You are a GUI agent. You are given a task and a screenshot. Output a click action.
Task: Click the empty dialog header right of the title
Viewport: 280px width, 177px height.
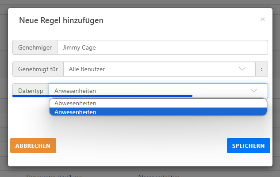pos(186,20)
